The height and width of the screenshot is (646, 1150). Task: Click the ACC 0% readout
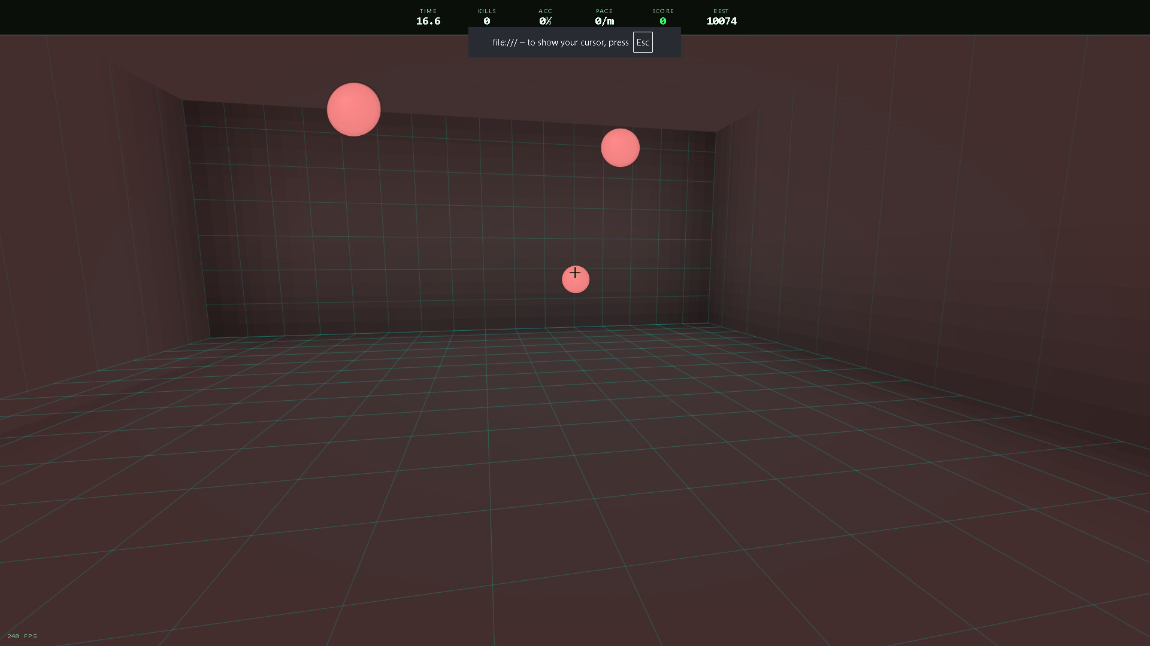pos(545,21)
